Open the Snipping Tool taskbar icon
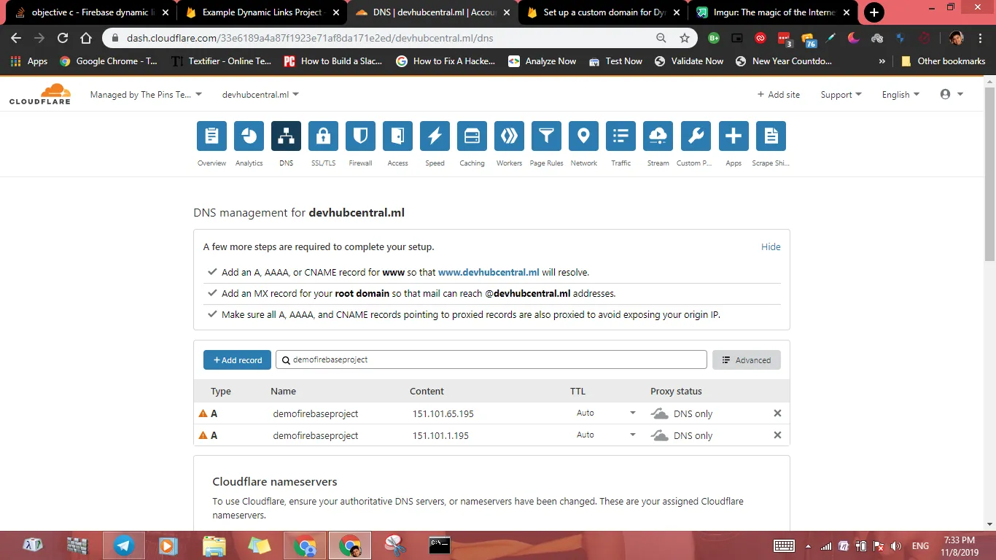The height and width of the screenshot is (560, 996). point(394,545)
